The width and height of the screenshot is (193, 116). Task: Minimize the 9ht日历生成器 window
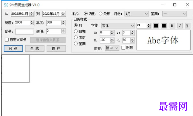click(162, 5)
